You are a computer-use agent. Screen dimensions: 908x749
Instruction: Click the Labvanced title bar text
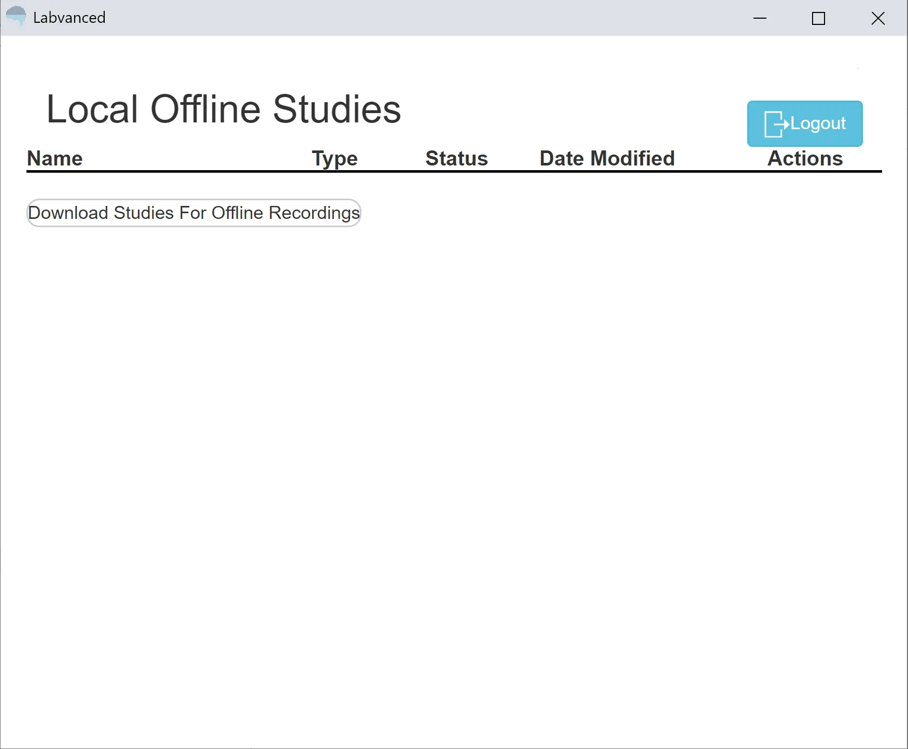point(69,18)
